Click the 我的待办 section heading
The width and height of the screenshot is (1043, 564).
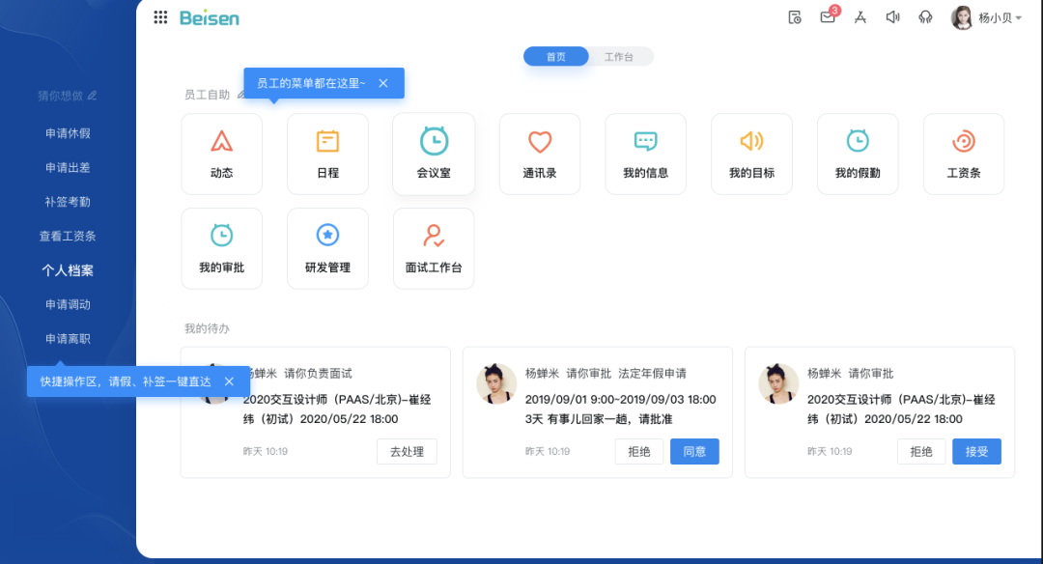[x=207, y=328]
